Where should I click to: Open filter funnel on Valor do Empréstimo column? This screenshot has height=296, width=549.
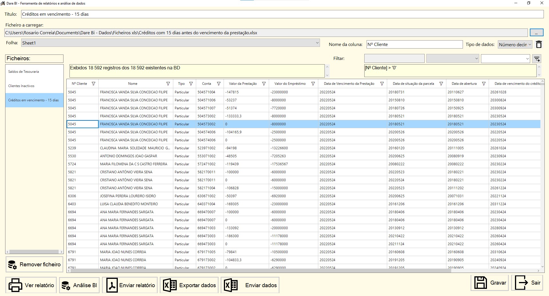(x=313, y=84)
